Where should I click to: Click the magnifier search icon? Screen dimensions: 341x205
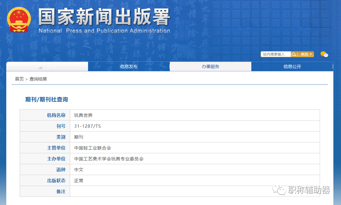tap(294, 54)
